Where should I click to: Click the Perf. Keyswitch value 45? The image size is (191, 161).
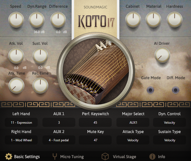pos(95,123)
